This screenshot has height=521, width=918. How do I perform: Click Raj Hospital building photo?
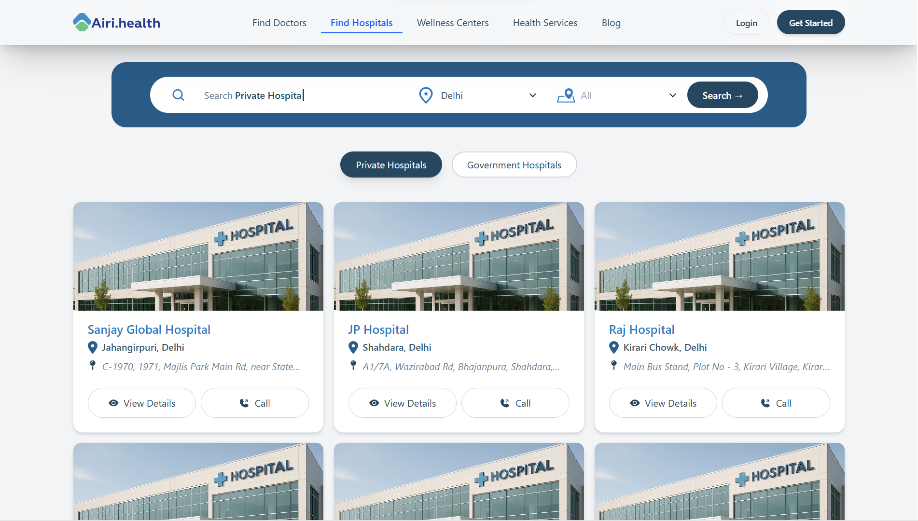720,256
